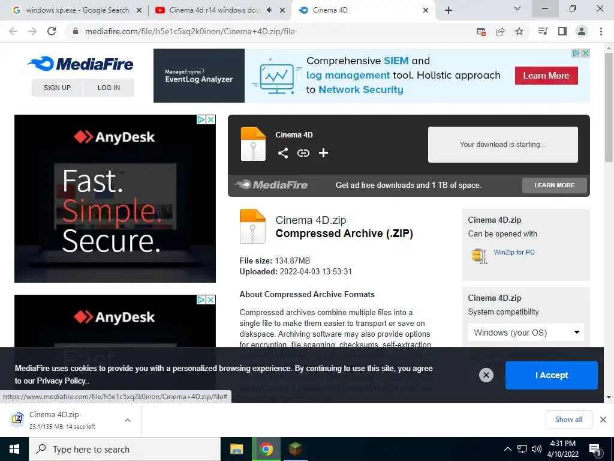
Task: Close the first AnyDesk ad
Action: pyautogui.click(x=210, y=119)
